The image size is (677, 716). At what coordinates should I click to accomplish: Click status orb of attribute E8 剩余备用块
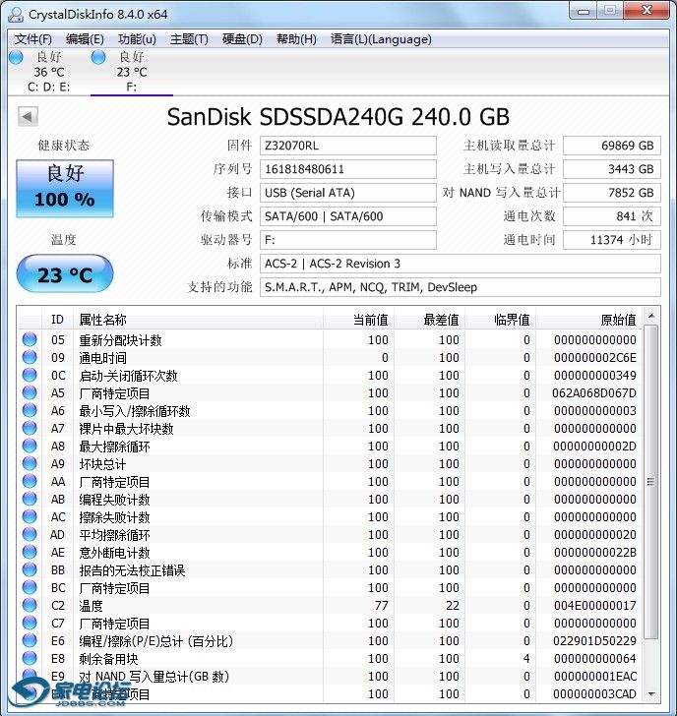[x=30, y=658]
